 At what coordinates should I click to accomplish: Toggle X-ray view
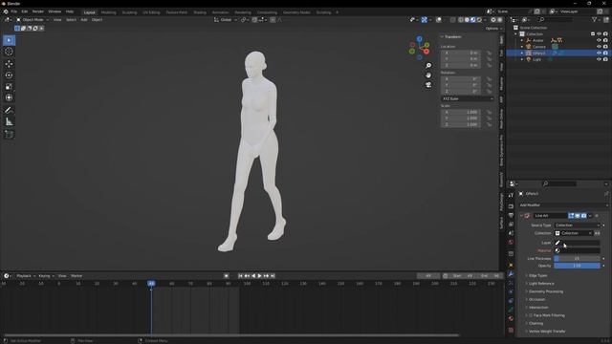coord(452,19)
